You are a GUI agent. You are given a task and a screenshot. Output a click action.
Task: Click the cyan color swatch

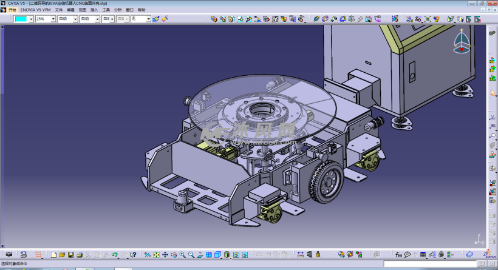(21, 19)
